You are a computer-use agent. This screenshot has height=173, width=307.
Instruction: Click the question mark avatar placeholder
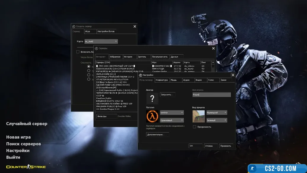pyautogui.click(x=152, y=98)
